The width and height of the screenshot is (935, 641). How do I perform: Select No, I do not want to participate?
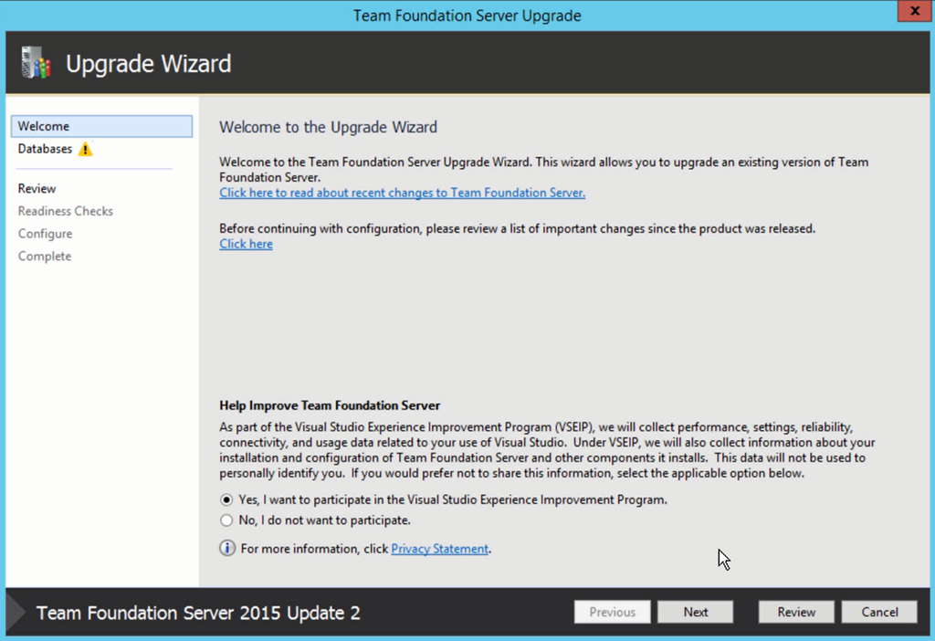point(226,520)
